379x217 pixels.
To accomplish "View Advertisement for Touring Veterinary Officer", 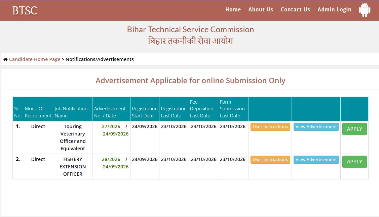I will tap(316, 127).
